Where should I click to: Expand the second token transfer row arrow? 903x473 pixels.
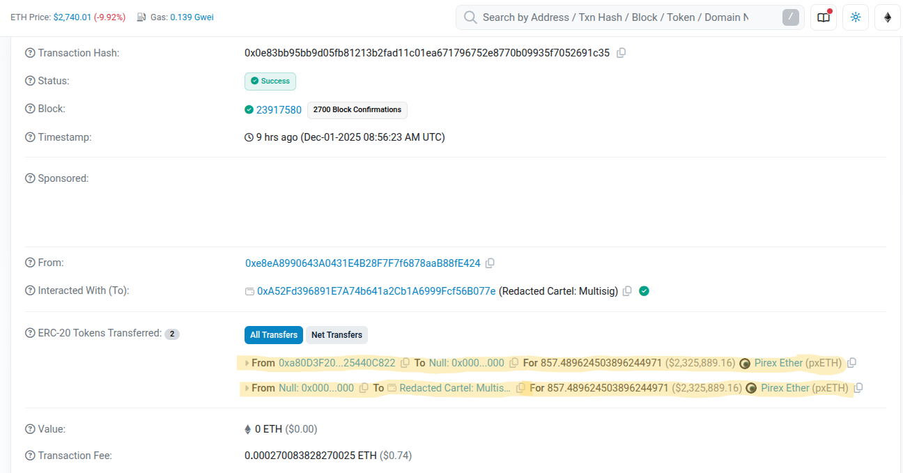click(x=247, y=388)
